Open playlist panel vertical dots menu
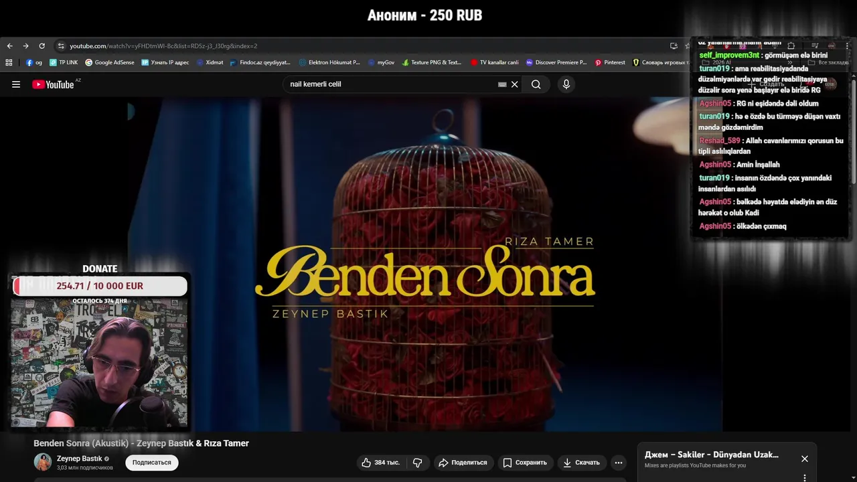The height and width of the screenshot is (482, 857). [x=805, y=477]
